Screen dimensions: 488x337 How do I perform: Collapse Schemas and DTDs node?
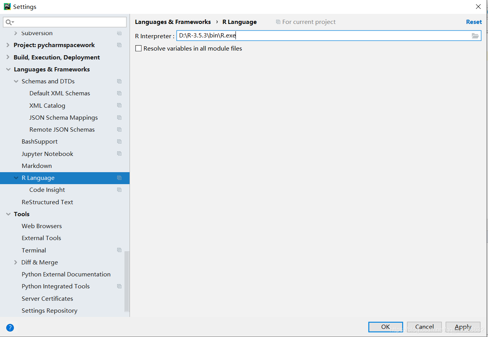(16, 81)
